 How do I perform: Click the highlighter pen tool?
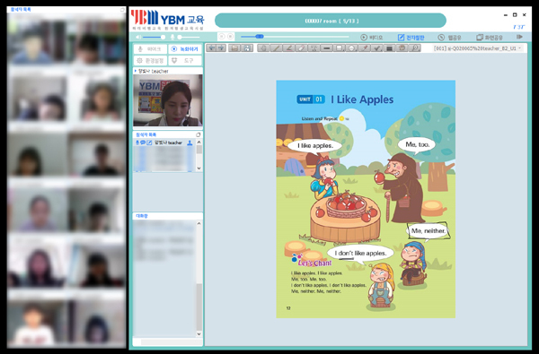coord(288,48)
